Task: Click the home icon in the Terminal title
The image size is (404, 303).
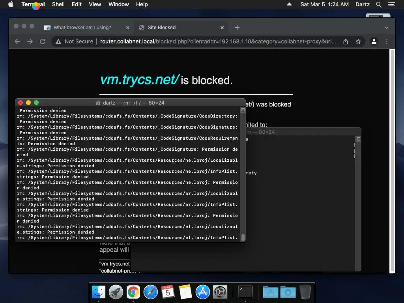Action: [98, 103]
